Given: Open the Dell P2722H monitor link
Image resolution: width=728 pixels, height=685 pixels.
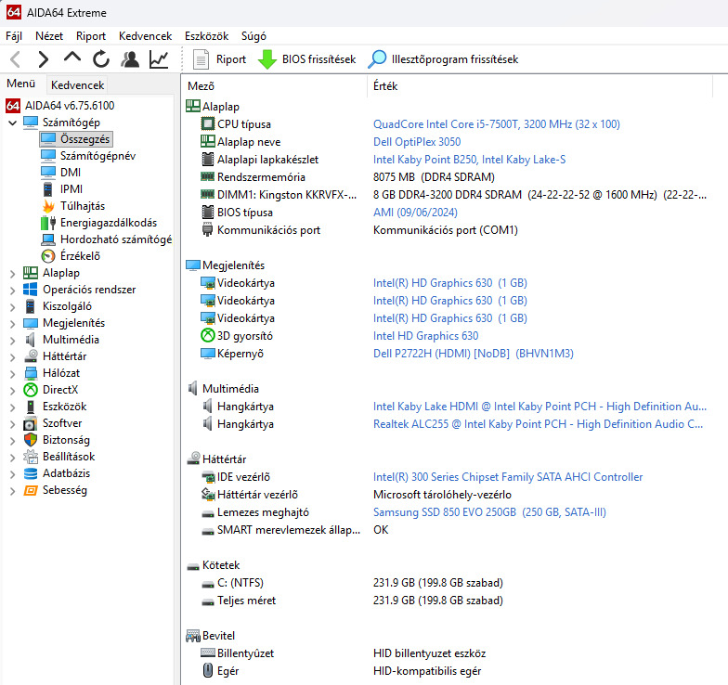Looking at the screenshot, I should [x=474, y=354].
